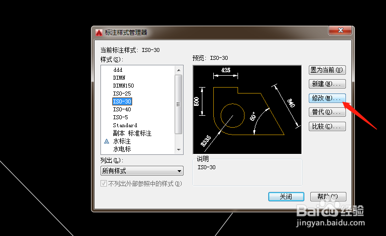Select the DIMN style entry
Screen dimensions: 386x236
coord(119,78)
